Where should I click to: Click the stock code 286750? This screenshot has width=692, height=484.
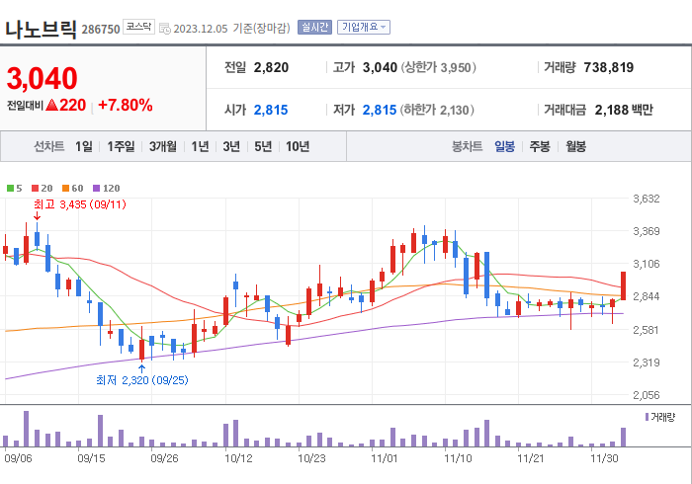[101, 30]
